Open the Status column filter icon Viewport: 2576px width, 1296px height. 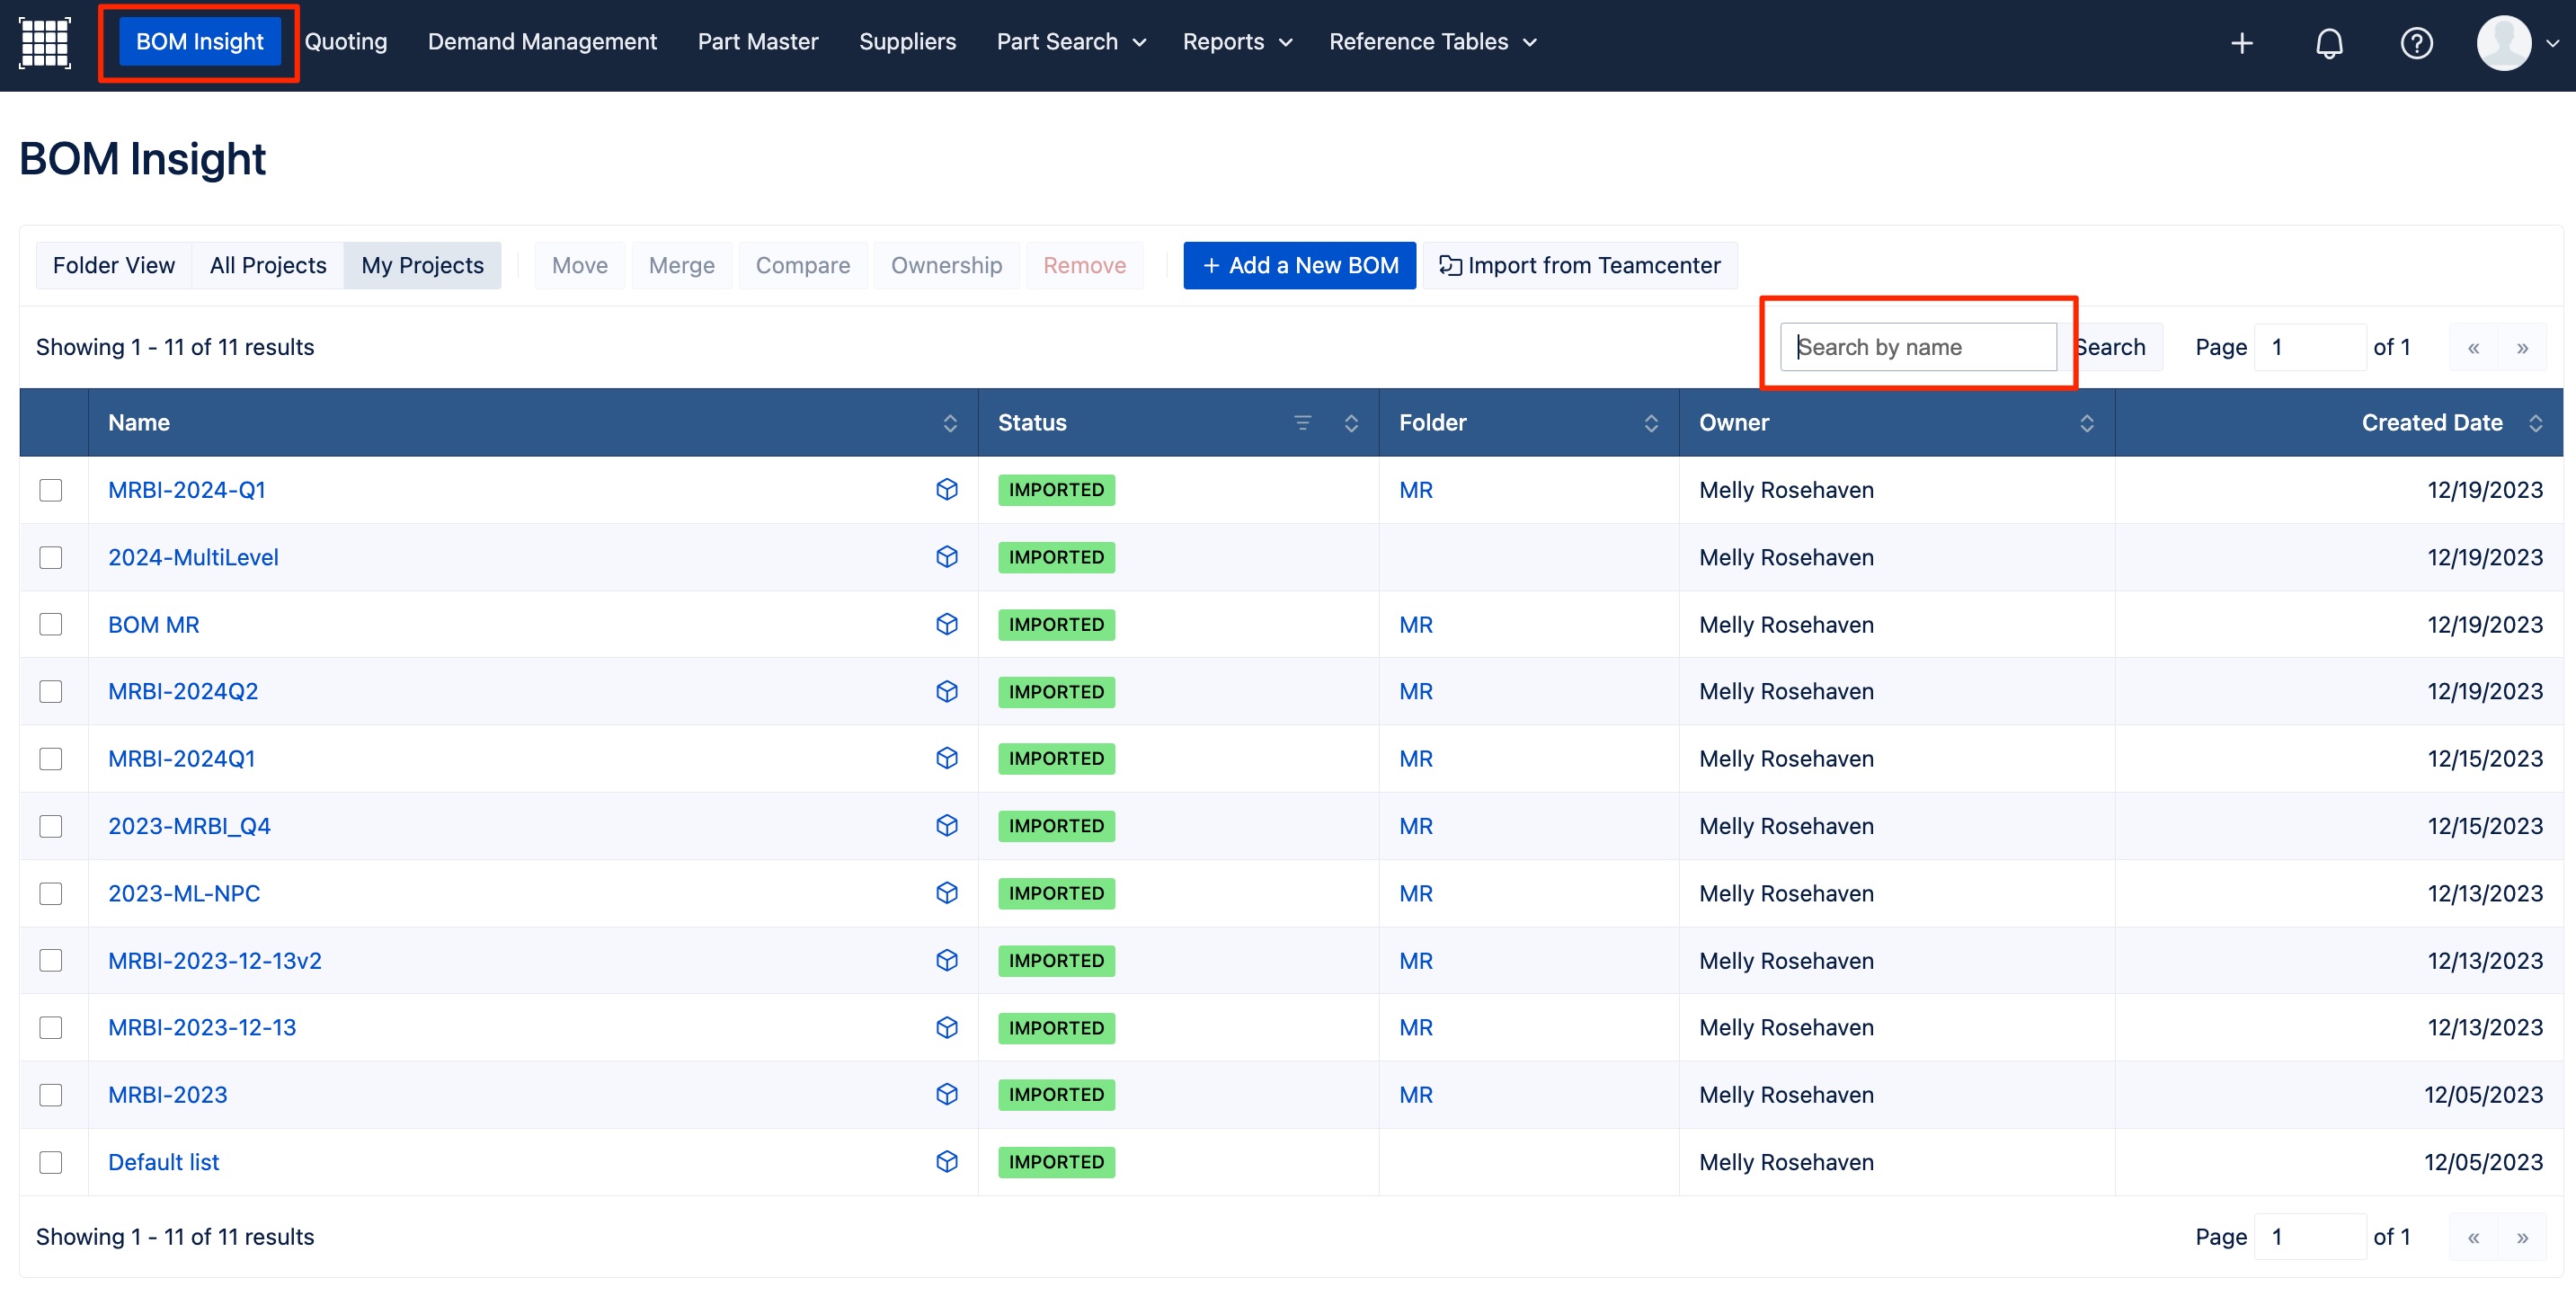click(x=1302, y=423)
